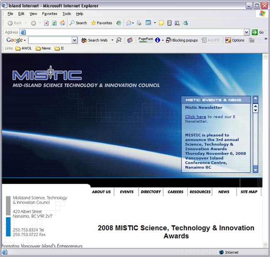The width and height of the screenshot is (270, 257).
Task: Click the gray folder icon on Google toolbar
Action: point(252,40)
